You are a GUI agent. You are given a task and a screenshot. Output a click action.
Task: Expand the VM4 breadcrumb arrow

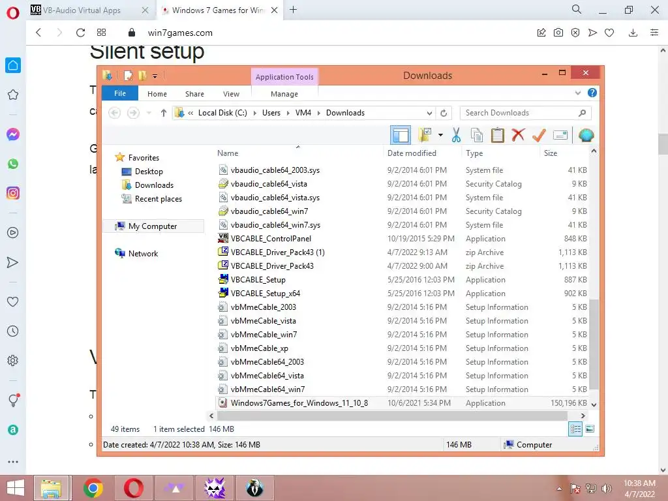pyautogui.click(x=318, y=113)
